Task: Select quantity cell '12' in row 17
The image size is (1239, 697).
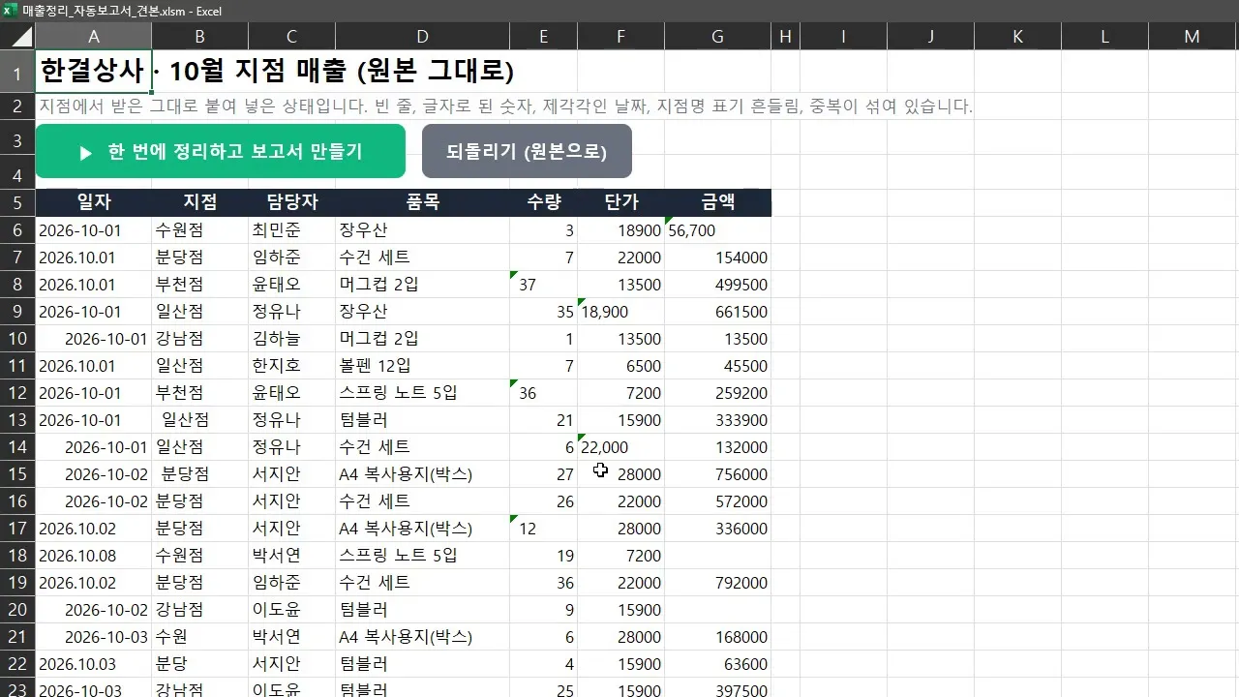Action: click(x=543, y=529)
